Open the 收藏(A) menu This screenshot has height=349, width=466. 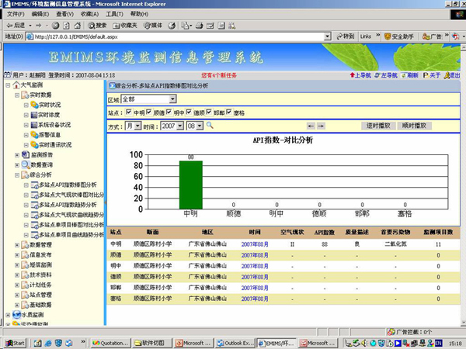[x=89, y=14]
